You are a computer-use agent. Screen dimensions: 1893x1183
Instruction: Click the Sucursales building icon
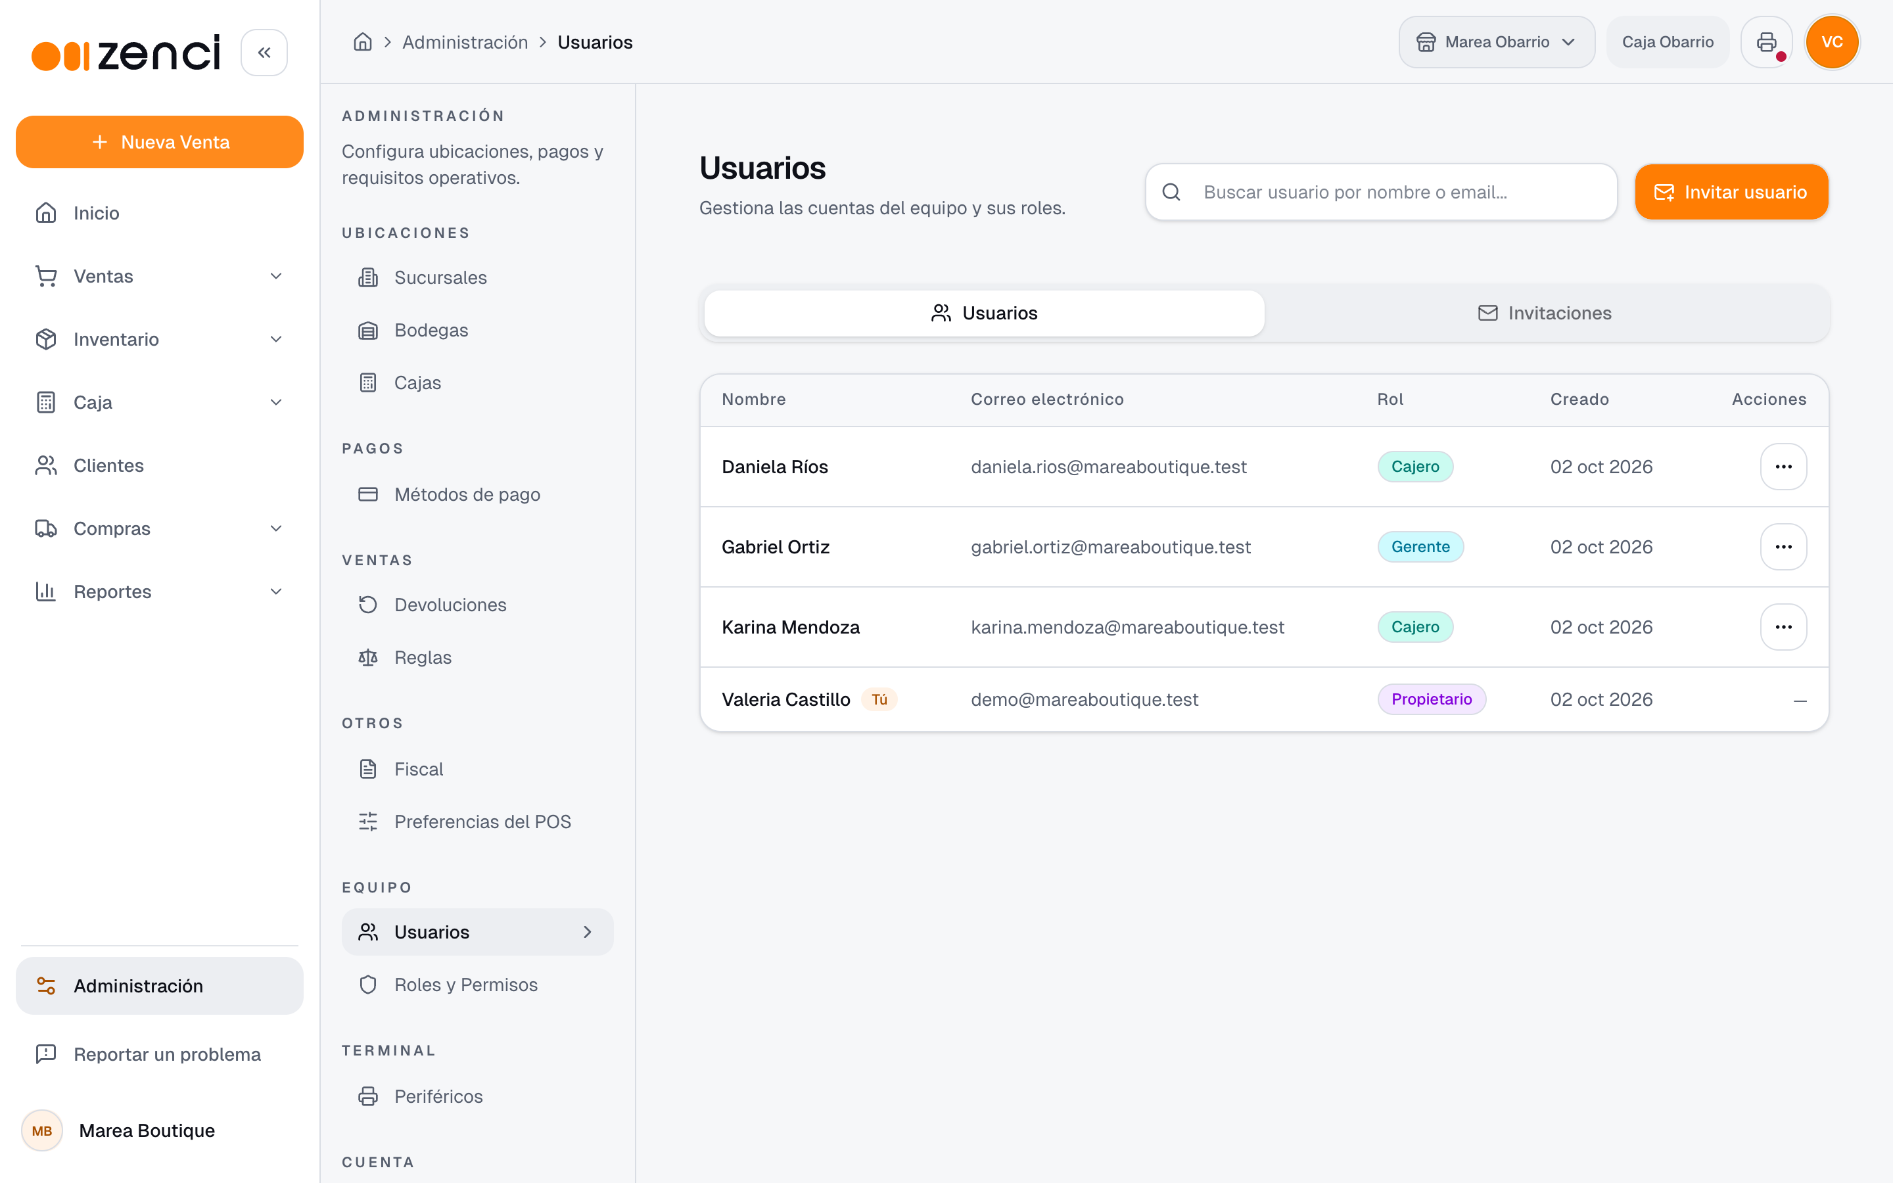pos(367,278)
